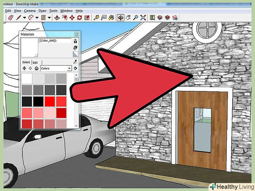Open the Help menu
Viewport: 255px width, 191px height.
click(79, 11)
